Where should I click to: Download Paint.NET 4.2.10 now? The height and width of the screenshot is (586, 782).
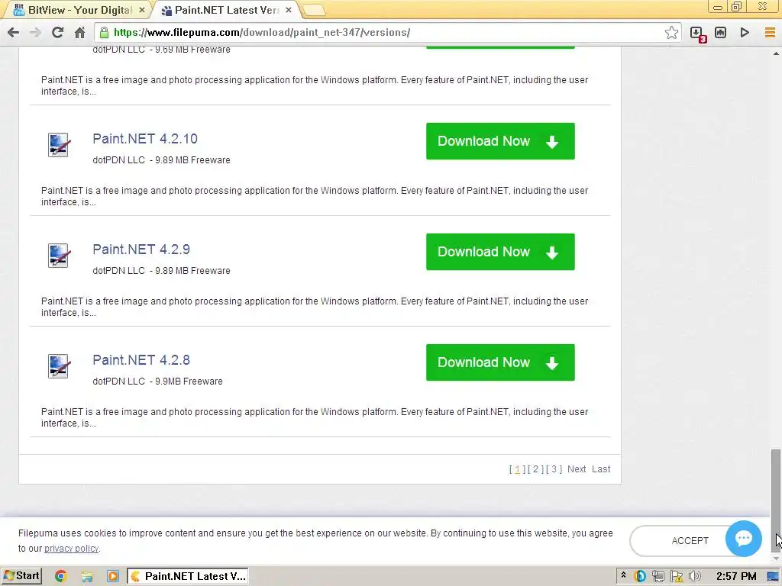(500, 141)
